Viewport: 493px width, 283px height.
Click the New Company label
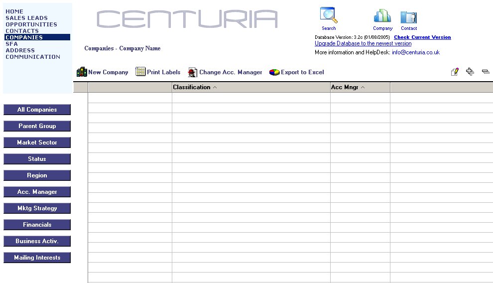click(x=108, y=72)
